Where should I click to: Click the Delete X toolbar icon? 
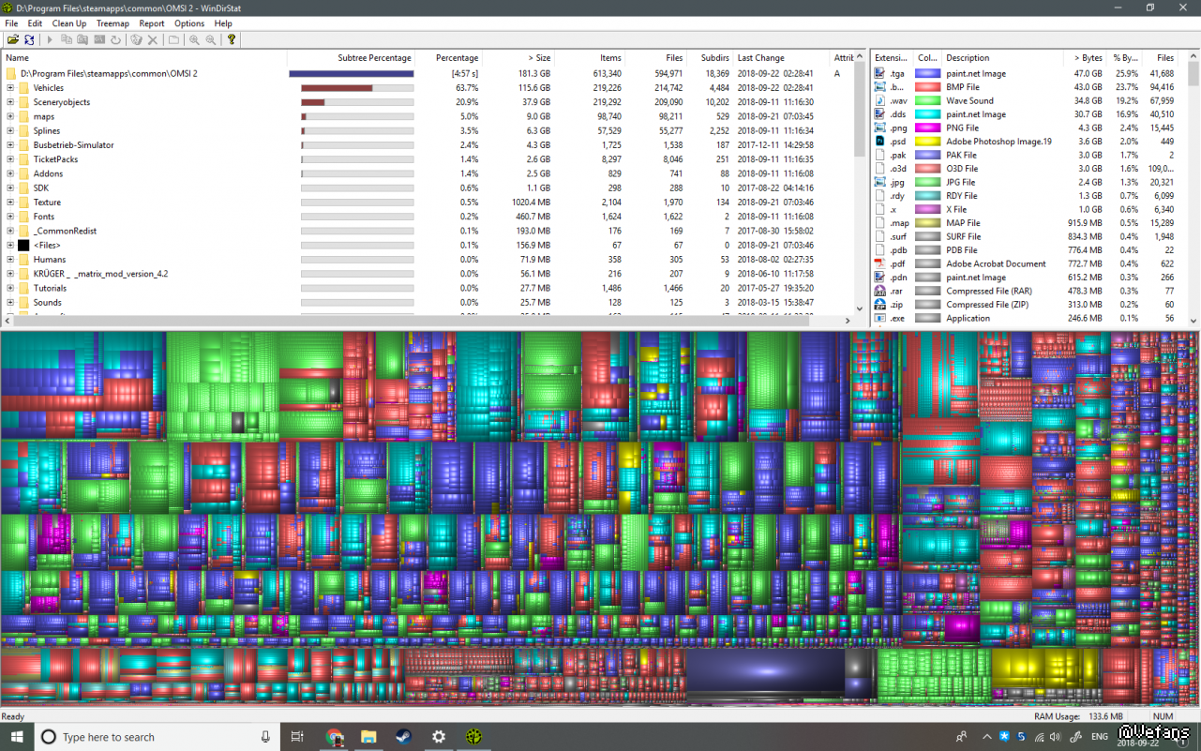153,39
